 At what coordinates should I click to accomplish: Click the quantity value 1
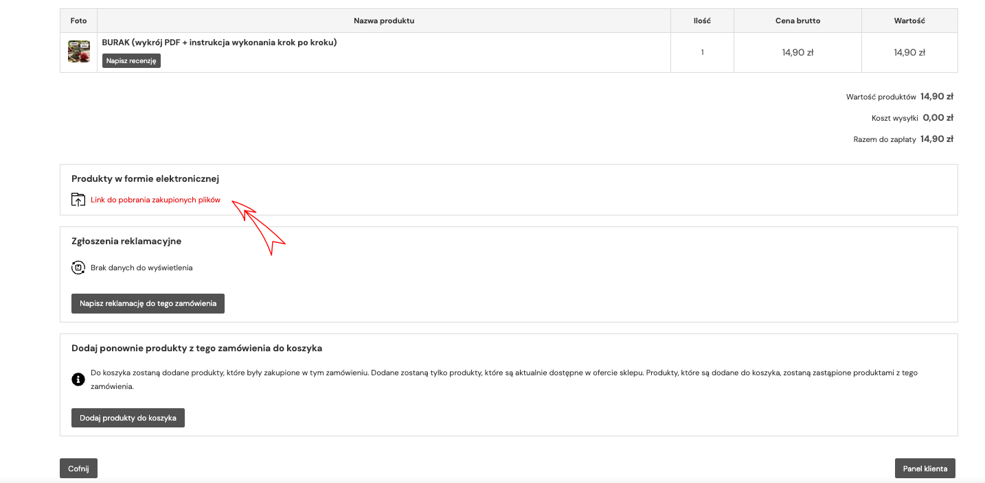click(702, 52)
